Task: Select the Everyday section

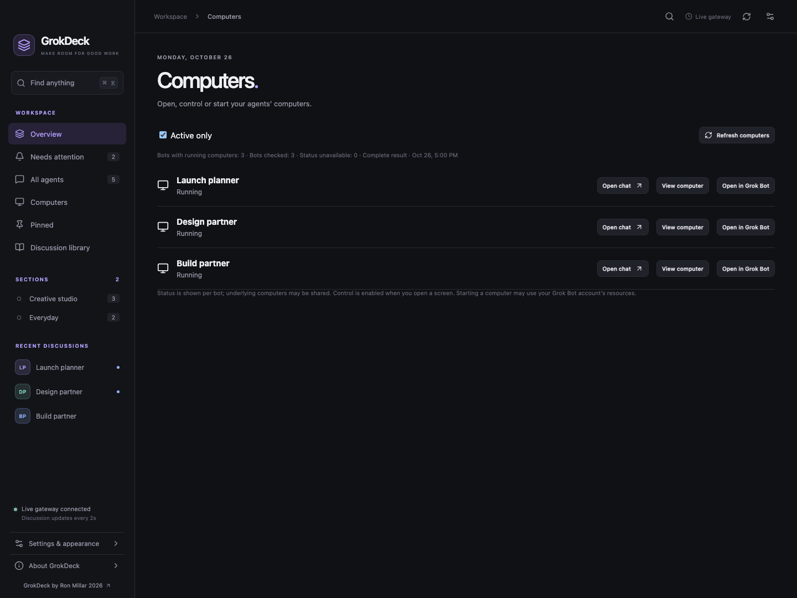Action: pyautogui.click(x=67, y=317)
